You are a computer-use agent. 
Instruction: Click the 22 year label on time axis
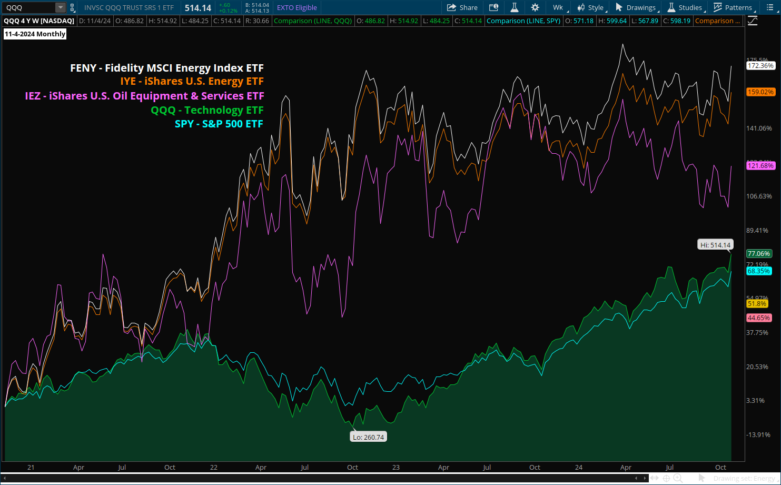click(x=214, y=467)
